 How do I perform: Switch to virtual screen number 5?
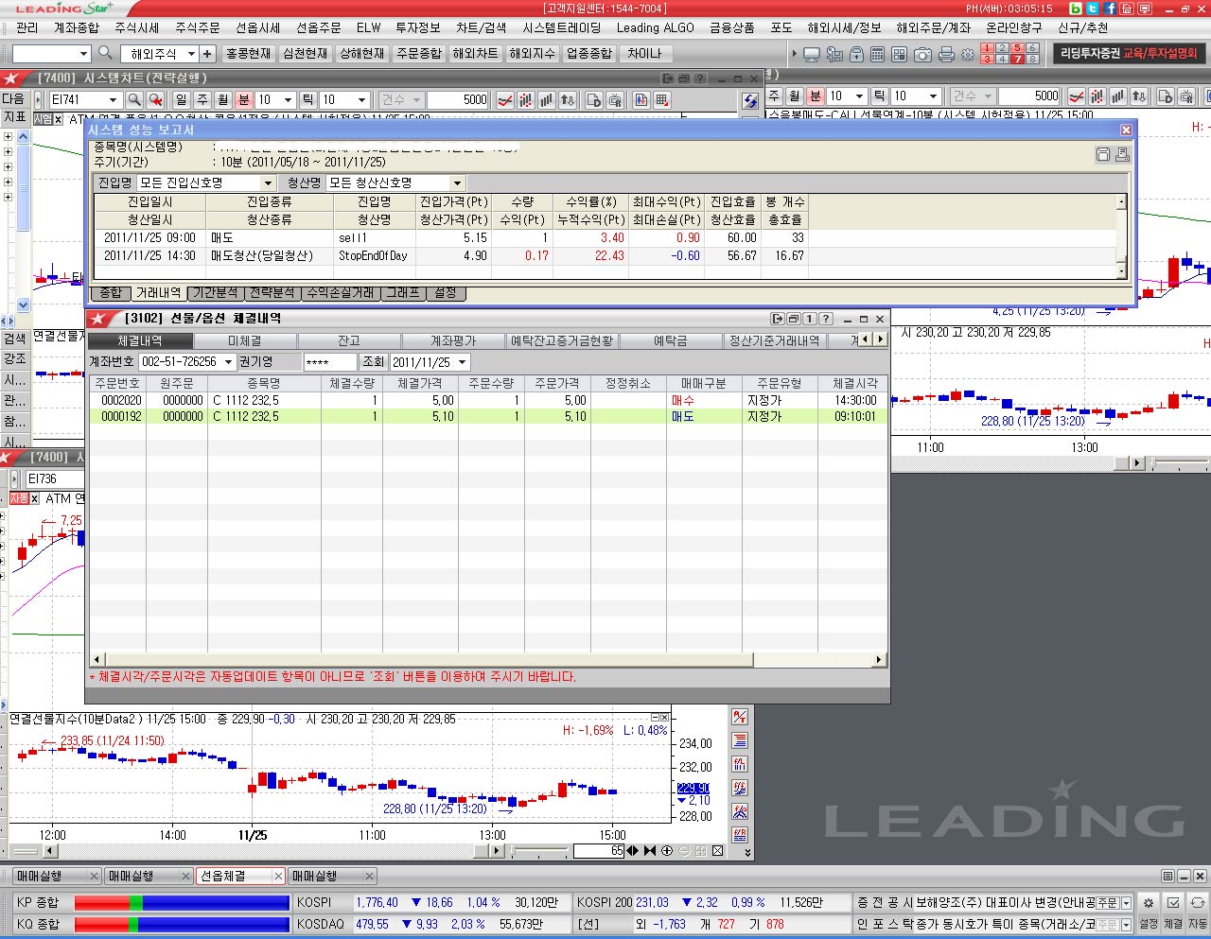pyautogui.click(x=1017, y=48)
